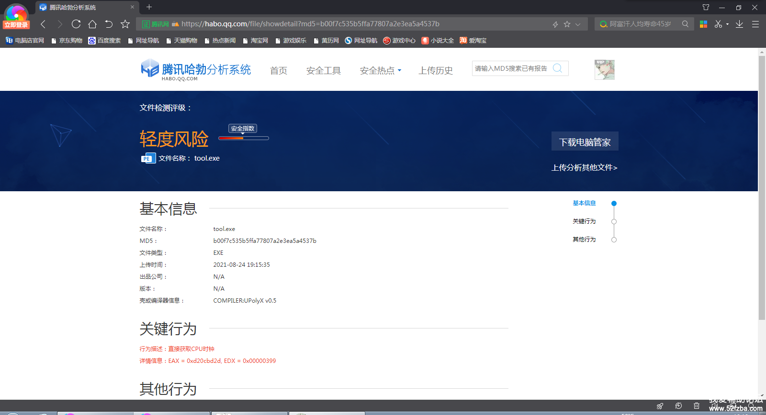This screenshot has width=766, height=415.
Task: Expand the address bar dropdown chevron
Action: (x=578, y=24)
